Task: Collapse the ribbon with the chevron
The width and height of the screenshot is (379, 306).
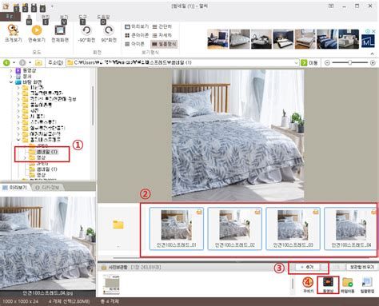Action: pyautogui.click(x=373, y=54)
